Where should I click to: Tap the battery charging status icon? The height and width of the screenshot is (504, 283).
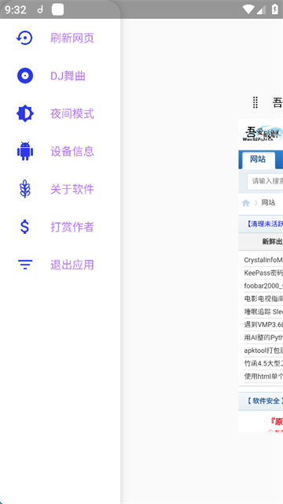pyautogui.click(x=275, y=9)
